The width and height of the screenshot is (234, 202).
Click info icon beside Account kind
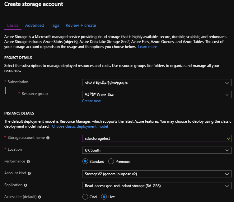point(29,173)
